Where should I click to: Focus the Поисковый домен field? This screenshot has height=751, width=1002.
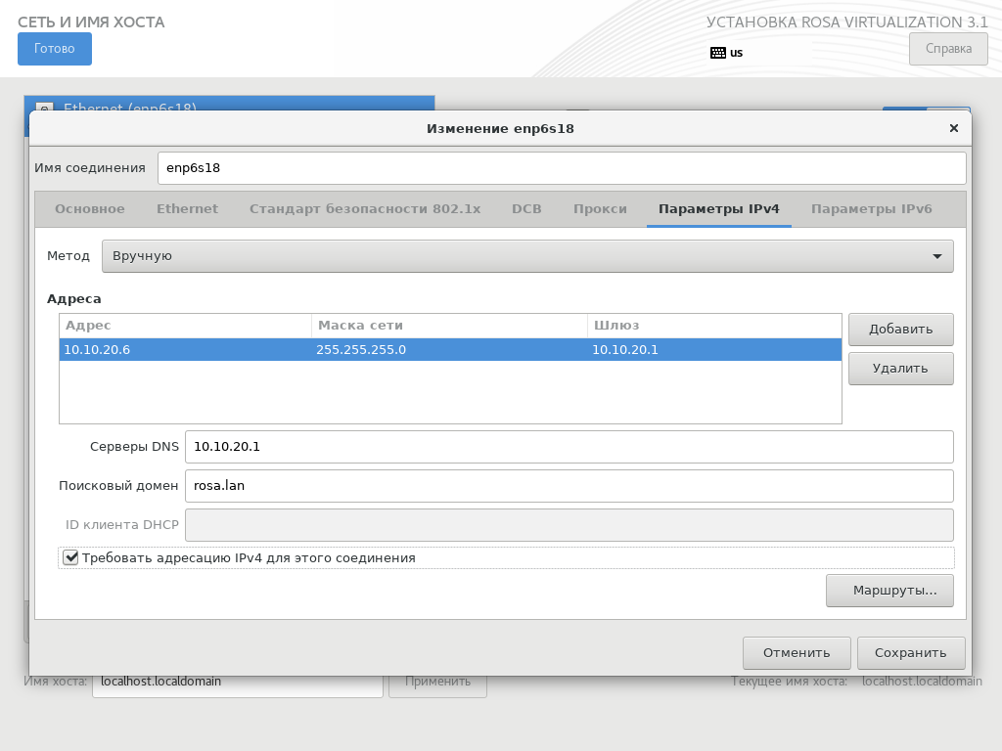(x=569, y=486)
